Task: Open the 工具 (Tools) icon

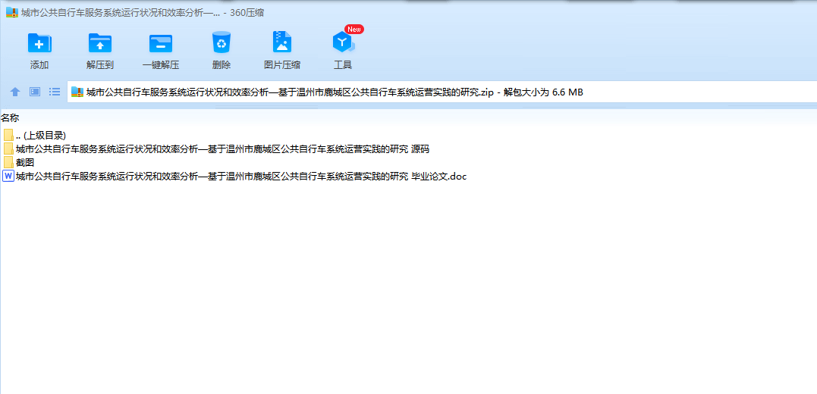Action: [343, 42]
